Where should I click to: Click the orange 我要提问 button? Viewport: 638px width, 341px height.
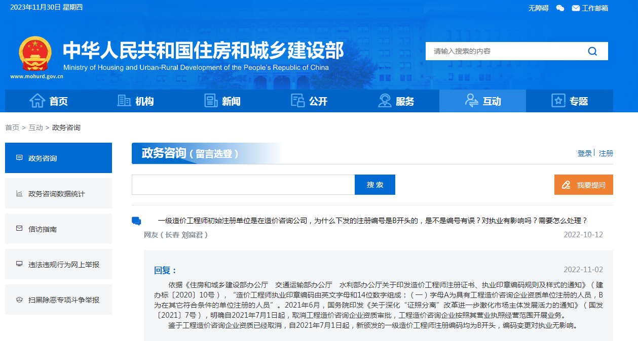(x=584, y=185)
